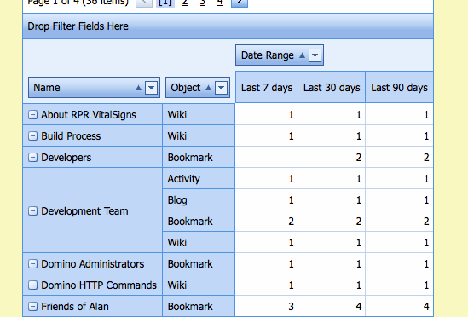Select current page [1] indicator

[165, 3]
